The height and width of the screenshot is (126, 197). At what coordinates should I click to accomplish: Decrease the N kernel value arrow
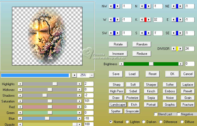tap(142, 6)
